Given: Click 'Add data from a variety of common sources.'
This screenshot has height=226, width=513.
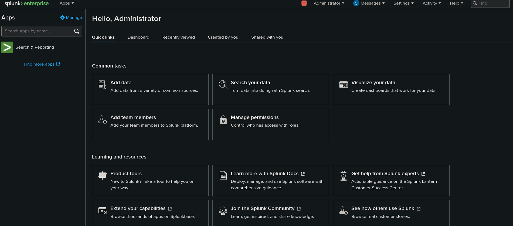Looking at the screenshot, I should [154, 90].
